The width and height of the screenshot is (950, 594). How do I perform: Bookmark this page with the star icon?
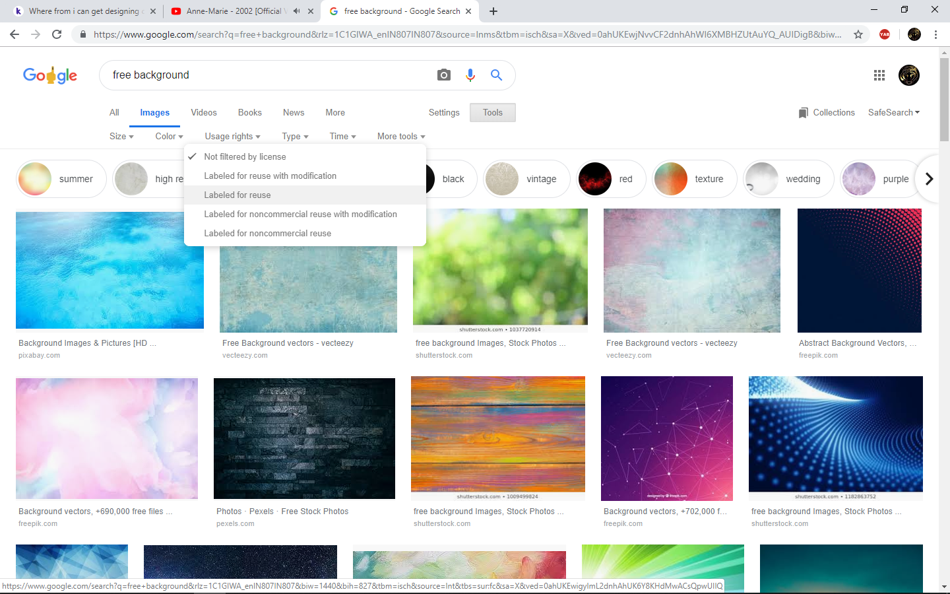(x=858, y=34)
